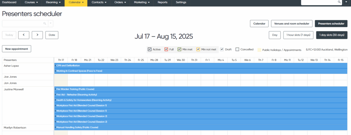The width and height of the screenshot is (351, 135).
Task: Open the Reports tab
Action: (162, 2)
